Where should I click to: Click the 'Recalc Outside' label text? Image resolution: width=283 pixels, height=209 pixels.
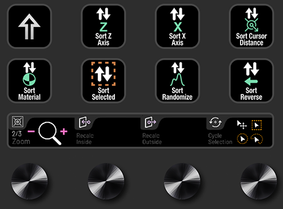[152, 138]
